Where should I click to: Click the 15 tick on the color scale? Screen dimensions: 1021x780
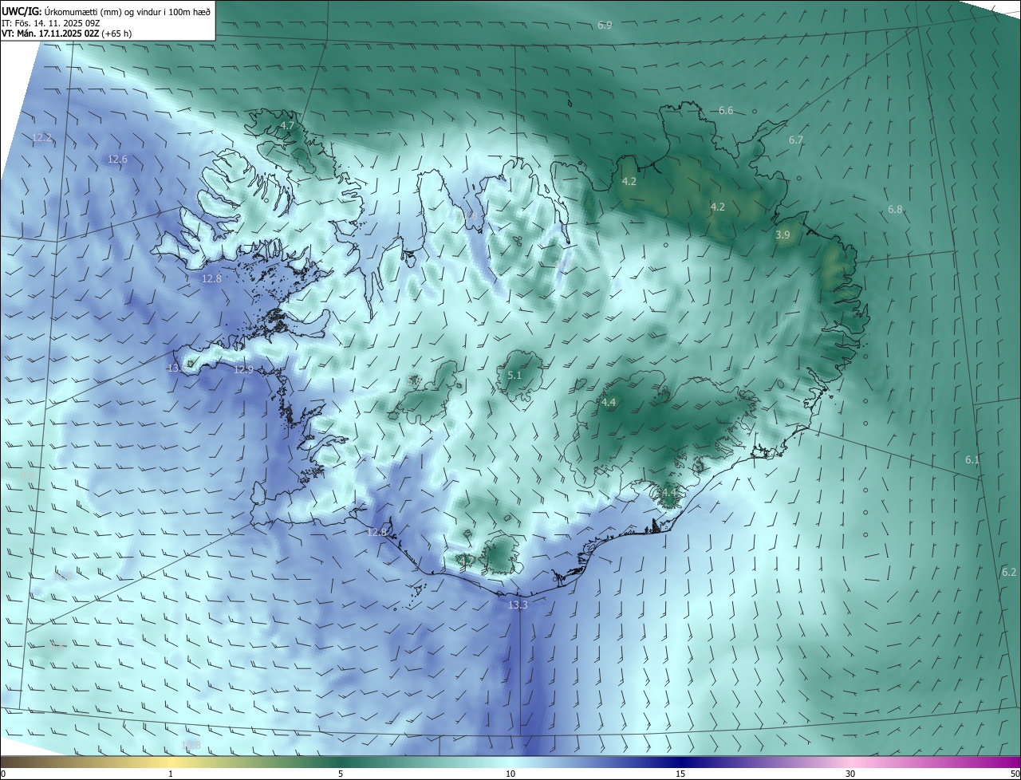pos(680,774)
